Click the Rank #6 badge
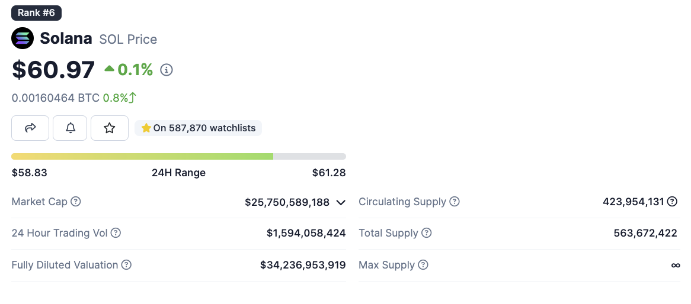 point(36,13)
